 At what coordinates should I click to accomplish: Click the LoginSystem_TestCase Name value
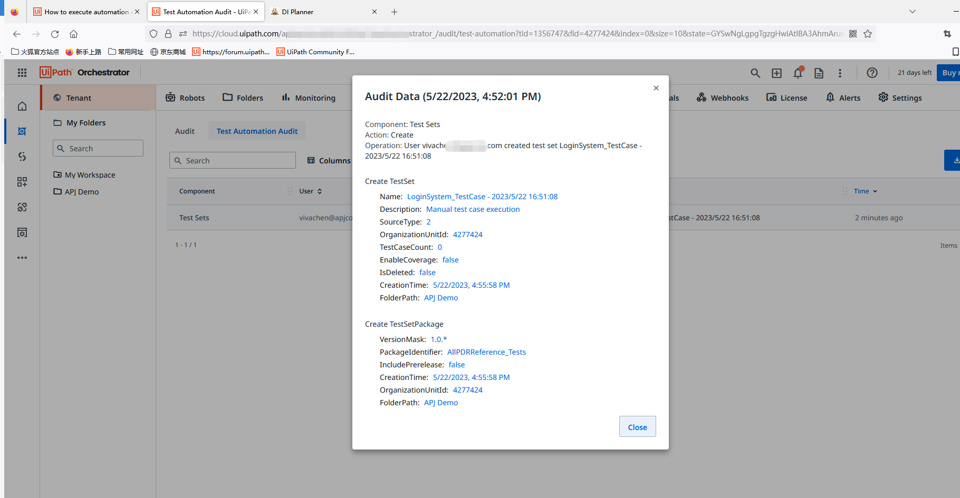482,197
